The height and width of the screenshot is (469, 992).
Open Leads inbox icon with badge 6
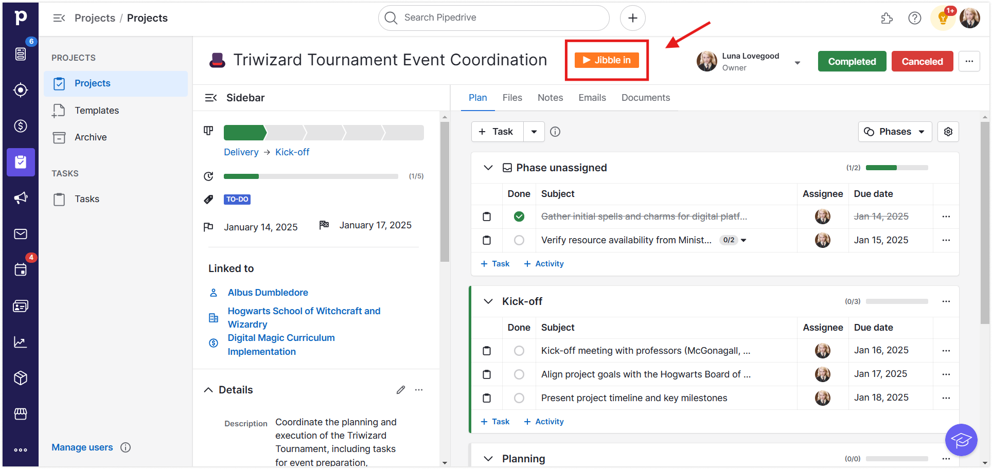pos(21,53)
